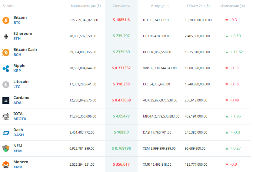Image resolution: width=253 pixels, height=172 pixels.
Task: Click the NEM shield logo icon
Action: pos(6,149)
